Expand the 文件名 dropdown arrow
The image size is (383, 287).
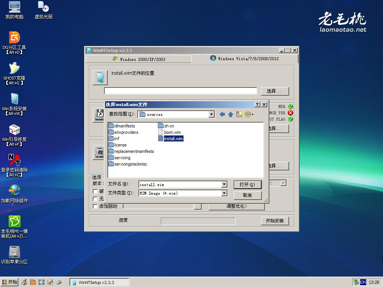point(224,184)
